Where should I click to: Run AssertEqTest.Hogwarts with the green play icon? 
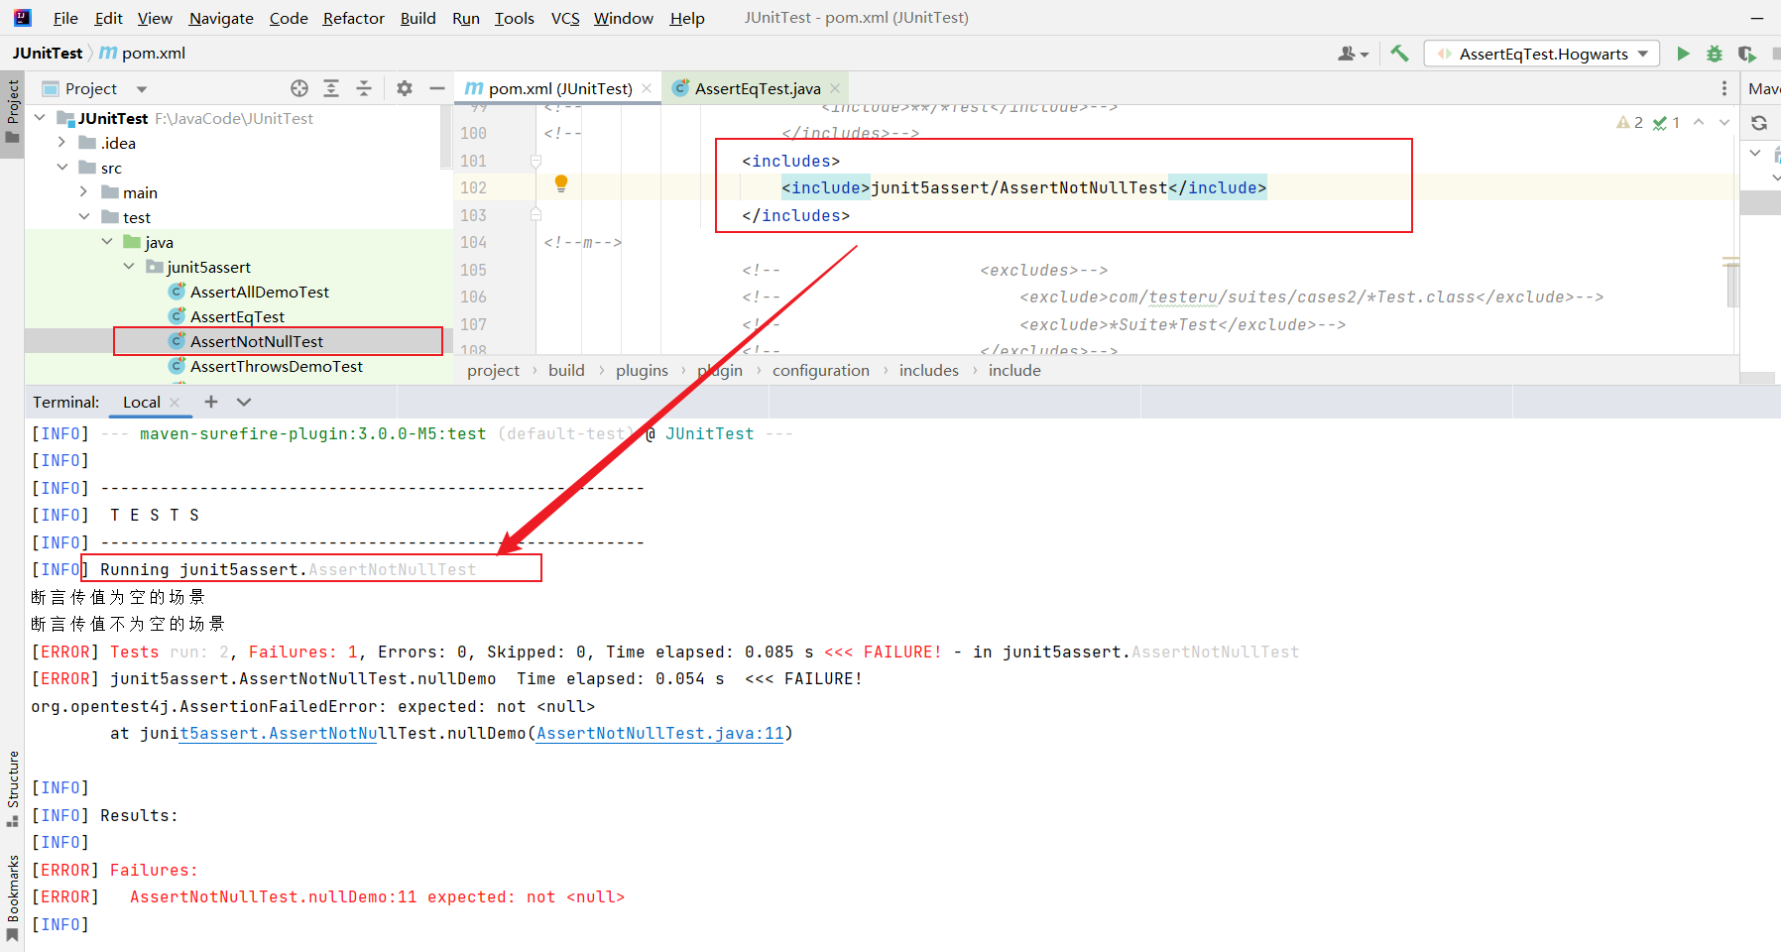1683,54
